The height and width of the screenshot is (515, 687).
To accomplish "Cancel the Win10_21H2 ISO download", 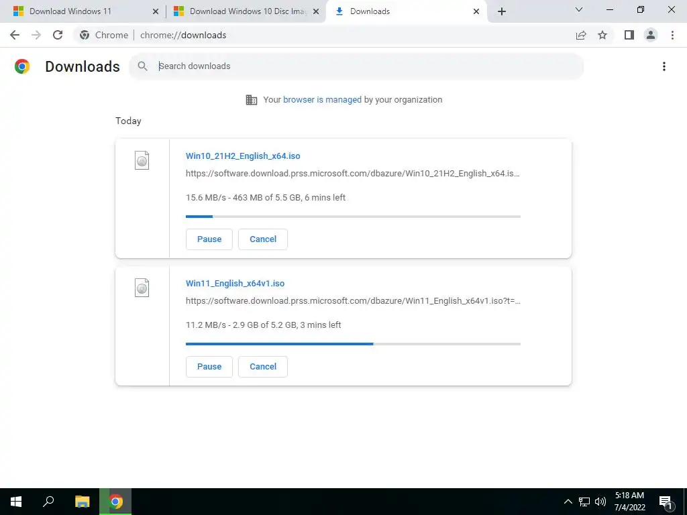I will [263, 239].
